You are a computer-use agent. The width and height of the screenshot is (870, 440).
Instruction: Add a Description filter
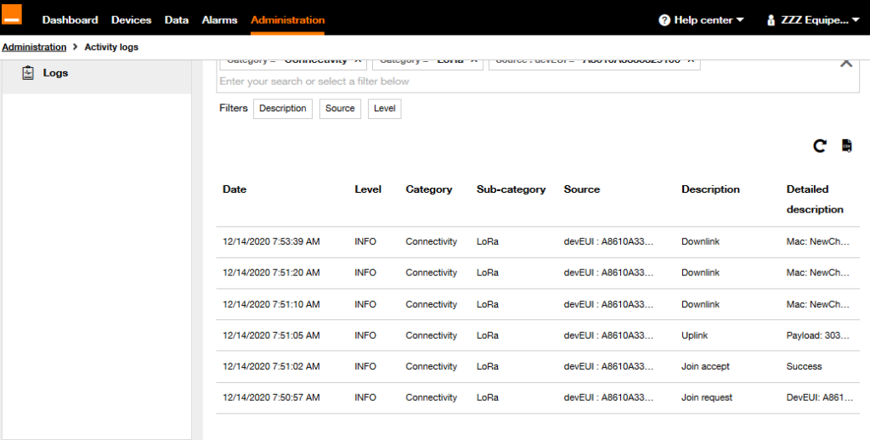click(282, 108)
